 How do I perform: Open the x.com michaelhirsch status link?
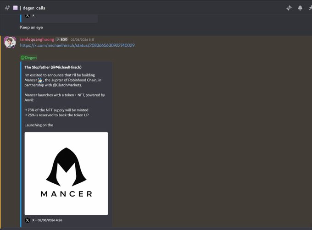click(x=77, y=45)
